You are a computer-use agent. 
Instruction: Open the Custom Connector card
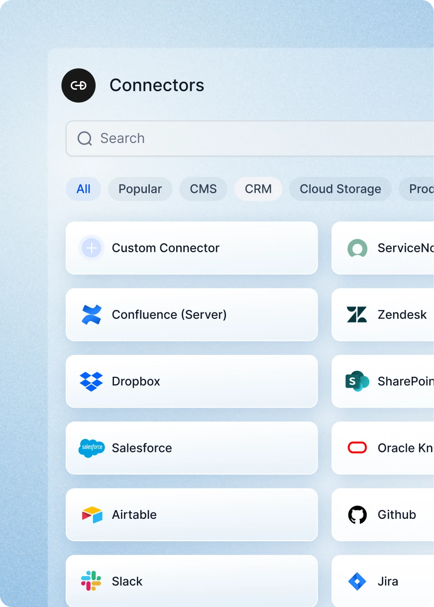pyautogui.click(x=192, y=248)
